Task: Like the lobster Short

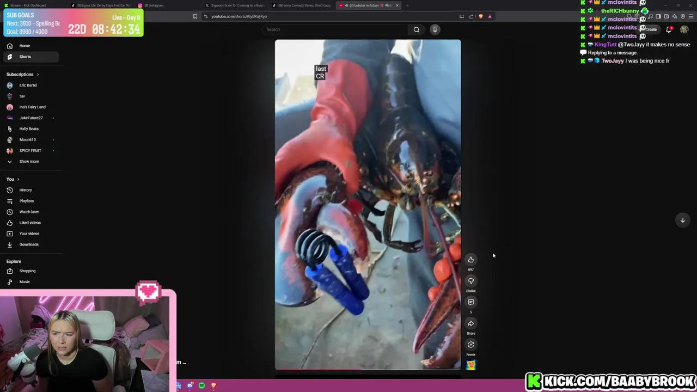Action: tap(471, 260)
